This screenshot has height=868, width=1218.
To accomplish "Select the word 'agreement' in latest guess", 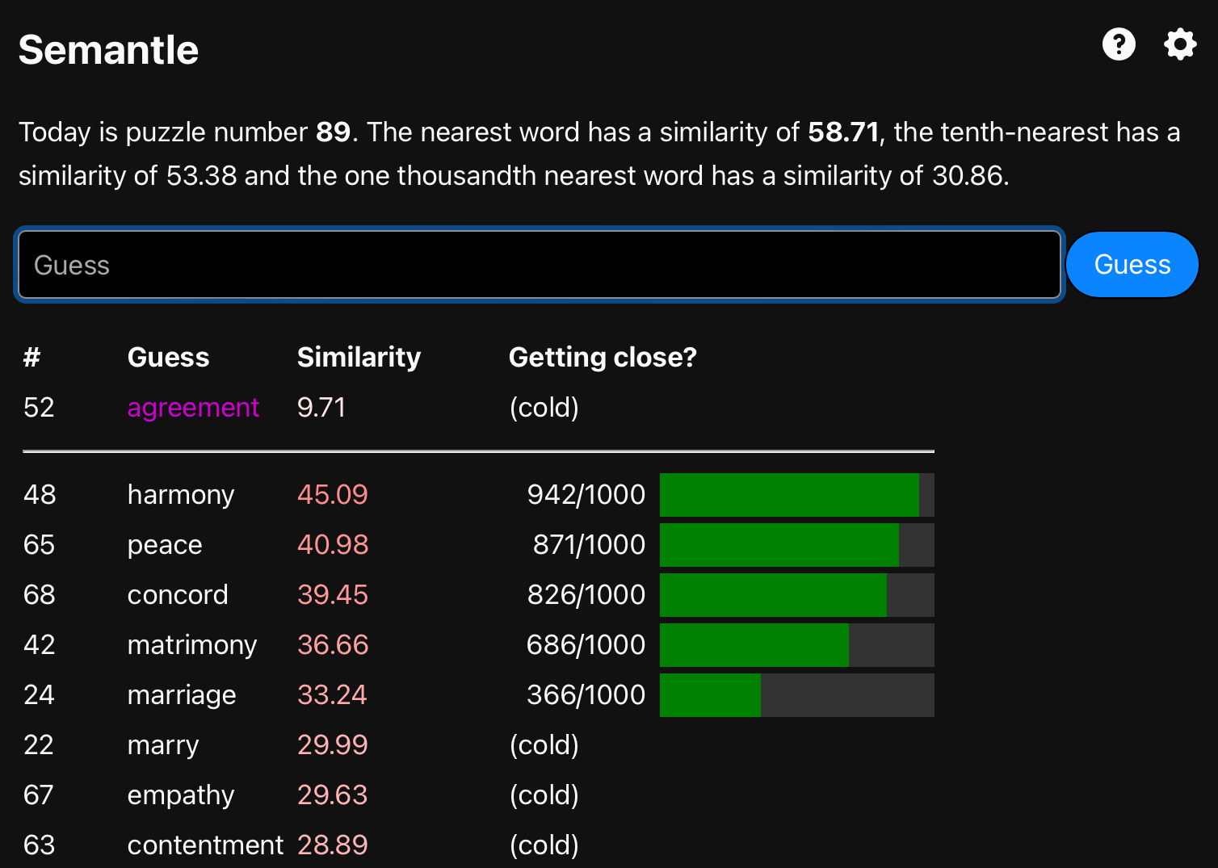I will click(193, 408).
